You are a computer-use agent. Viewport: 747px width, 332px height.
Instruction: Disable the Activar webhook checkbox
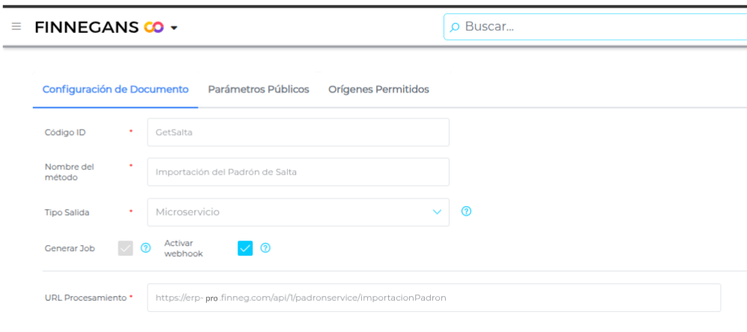pyautogui.click(x=245, y=248)
